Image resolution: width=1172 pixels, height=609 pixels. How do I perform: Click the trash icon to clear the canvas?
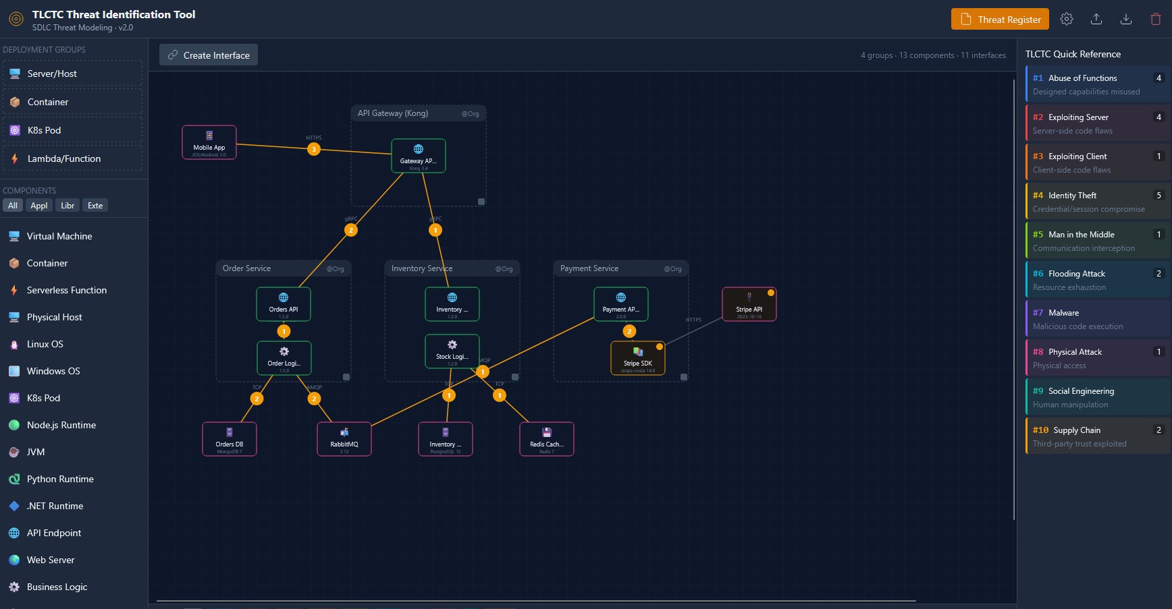click(x=1155, y=19)
